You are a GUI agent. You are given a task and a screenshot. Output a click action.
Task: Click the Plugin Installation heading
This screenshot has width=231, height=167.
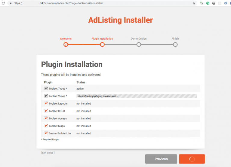coord(72,64)
